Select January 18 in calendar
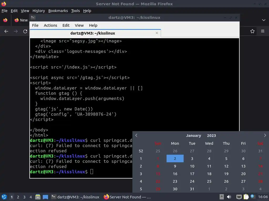 209,174
